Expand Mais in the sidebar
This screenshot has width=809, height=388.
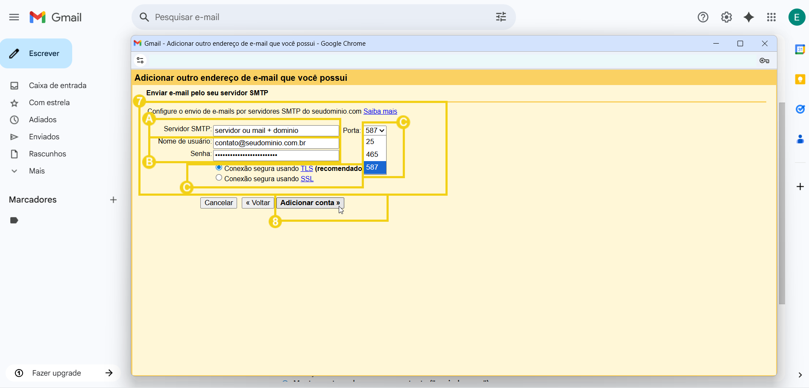click(37, 171)
